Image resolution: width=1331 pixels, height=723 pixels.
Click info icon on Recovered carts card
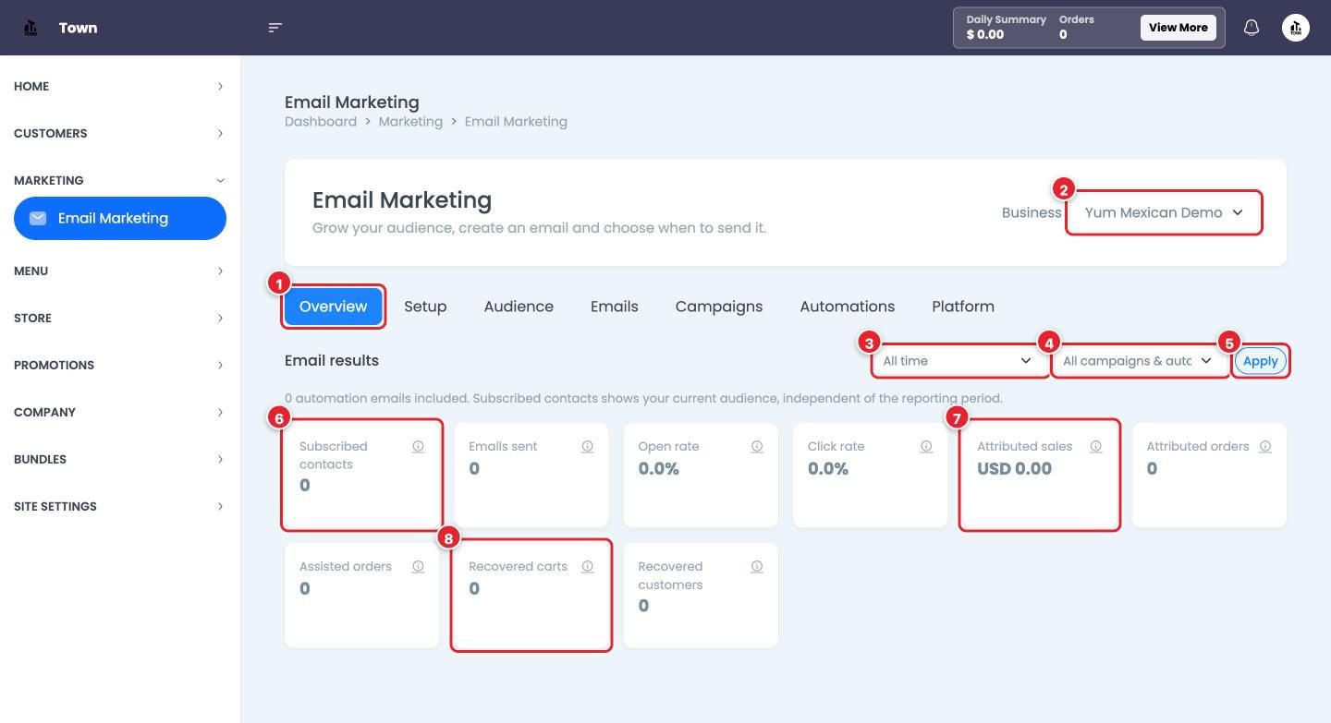click(x=587, y=566)
